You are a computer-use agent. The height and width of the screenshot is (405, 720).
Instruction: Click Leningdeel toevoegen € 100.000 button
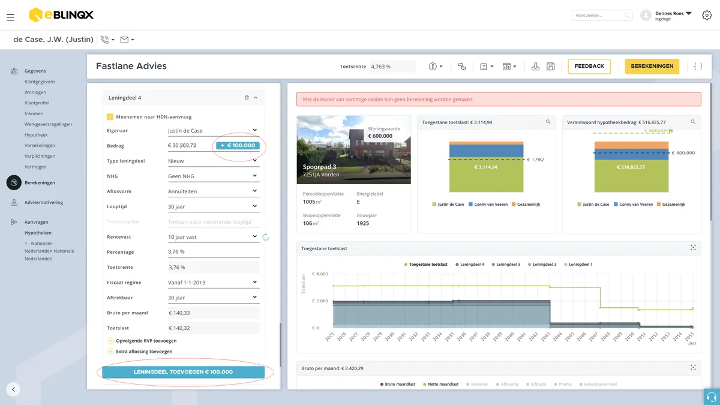pyautogui.click(x=183, y=372)
